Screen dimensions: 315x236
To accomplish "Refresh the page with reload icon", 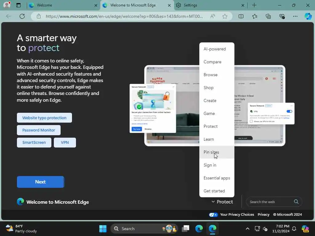I will pos(22,16).
